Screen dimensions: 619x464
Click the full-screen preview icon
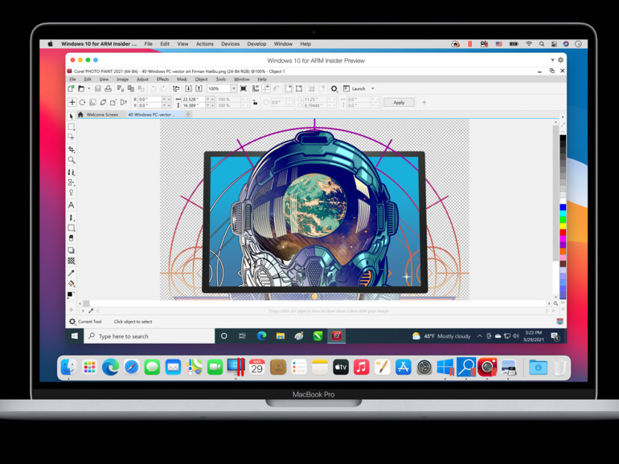tap(244, 88)
